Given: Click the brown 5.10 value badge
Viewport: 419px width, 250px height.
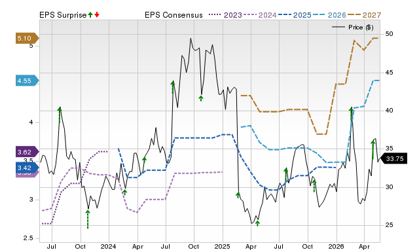Looking at the screenshot, I should pos(27,39).
